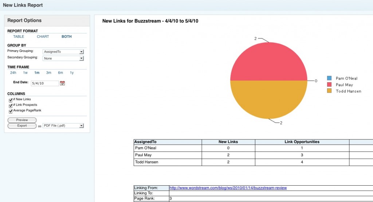The width and height of the screenshot is (373, 202).
Task: Click the Paul May legend label
Action: (x=345, y=85)
